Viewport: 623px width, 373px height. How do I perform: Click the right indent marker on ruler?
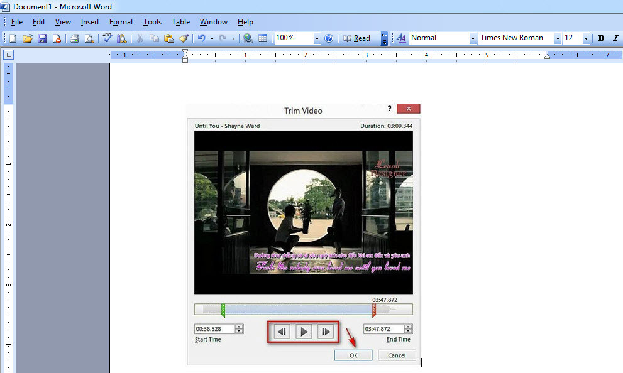547,57
